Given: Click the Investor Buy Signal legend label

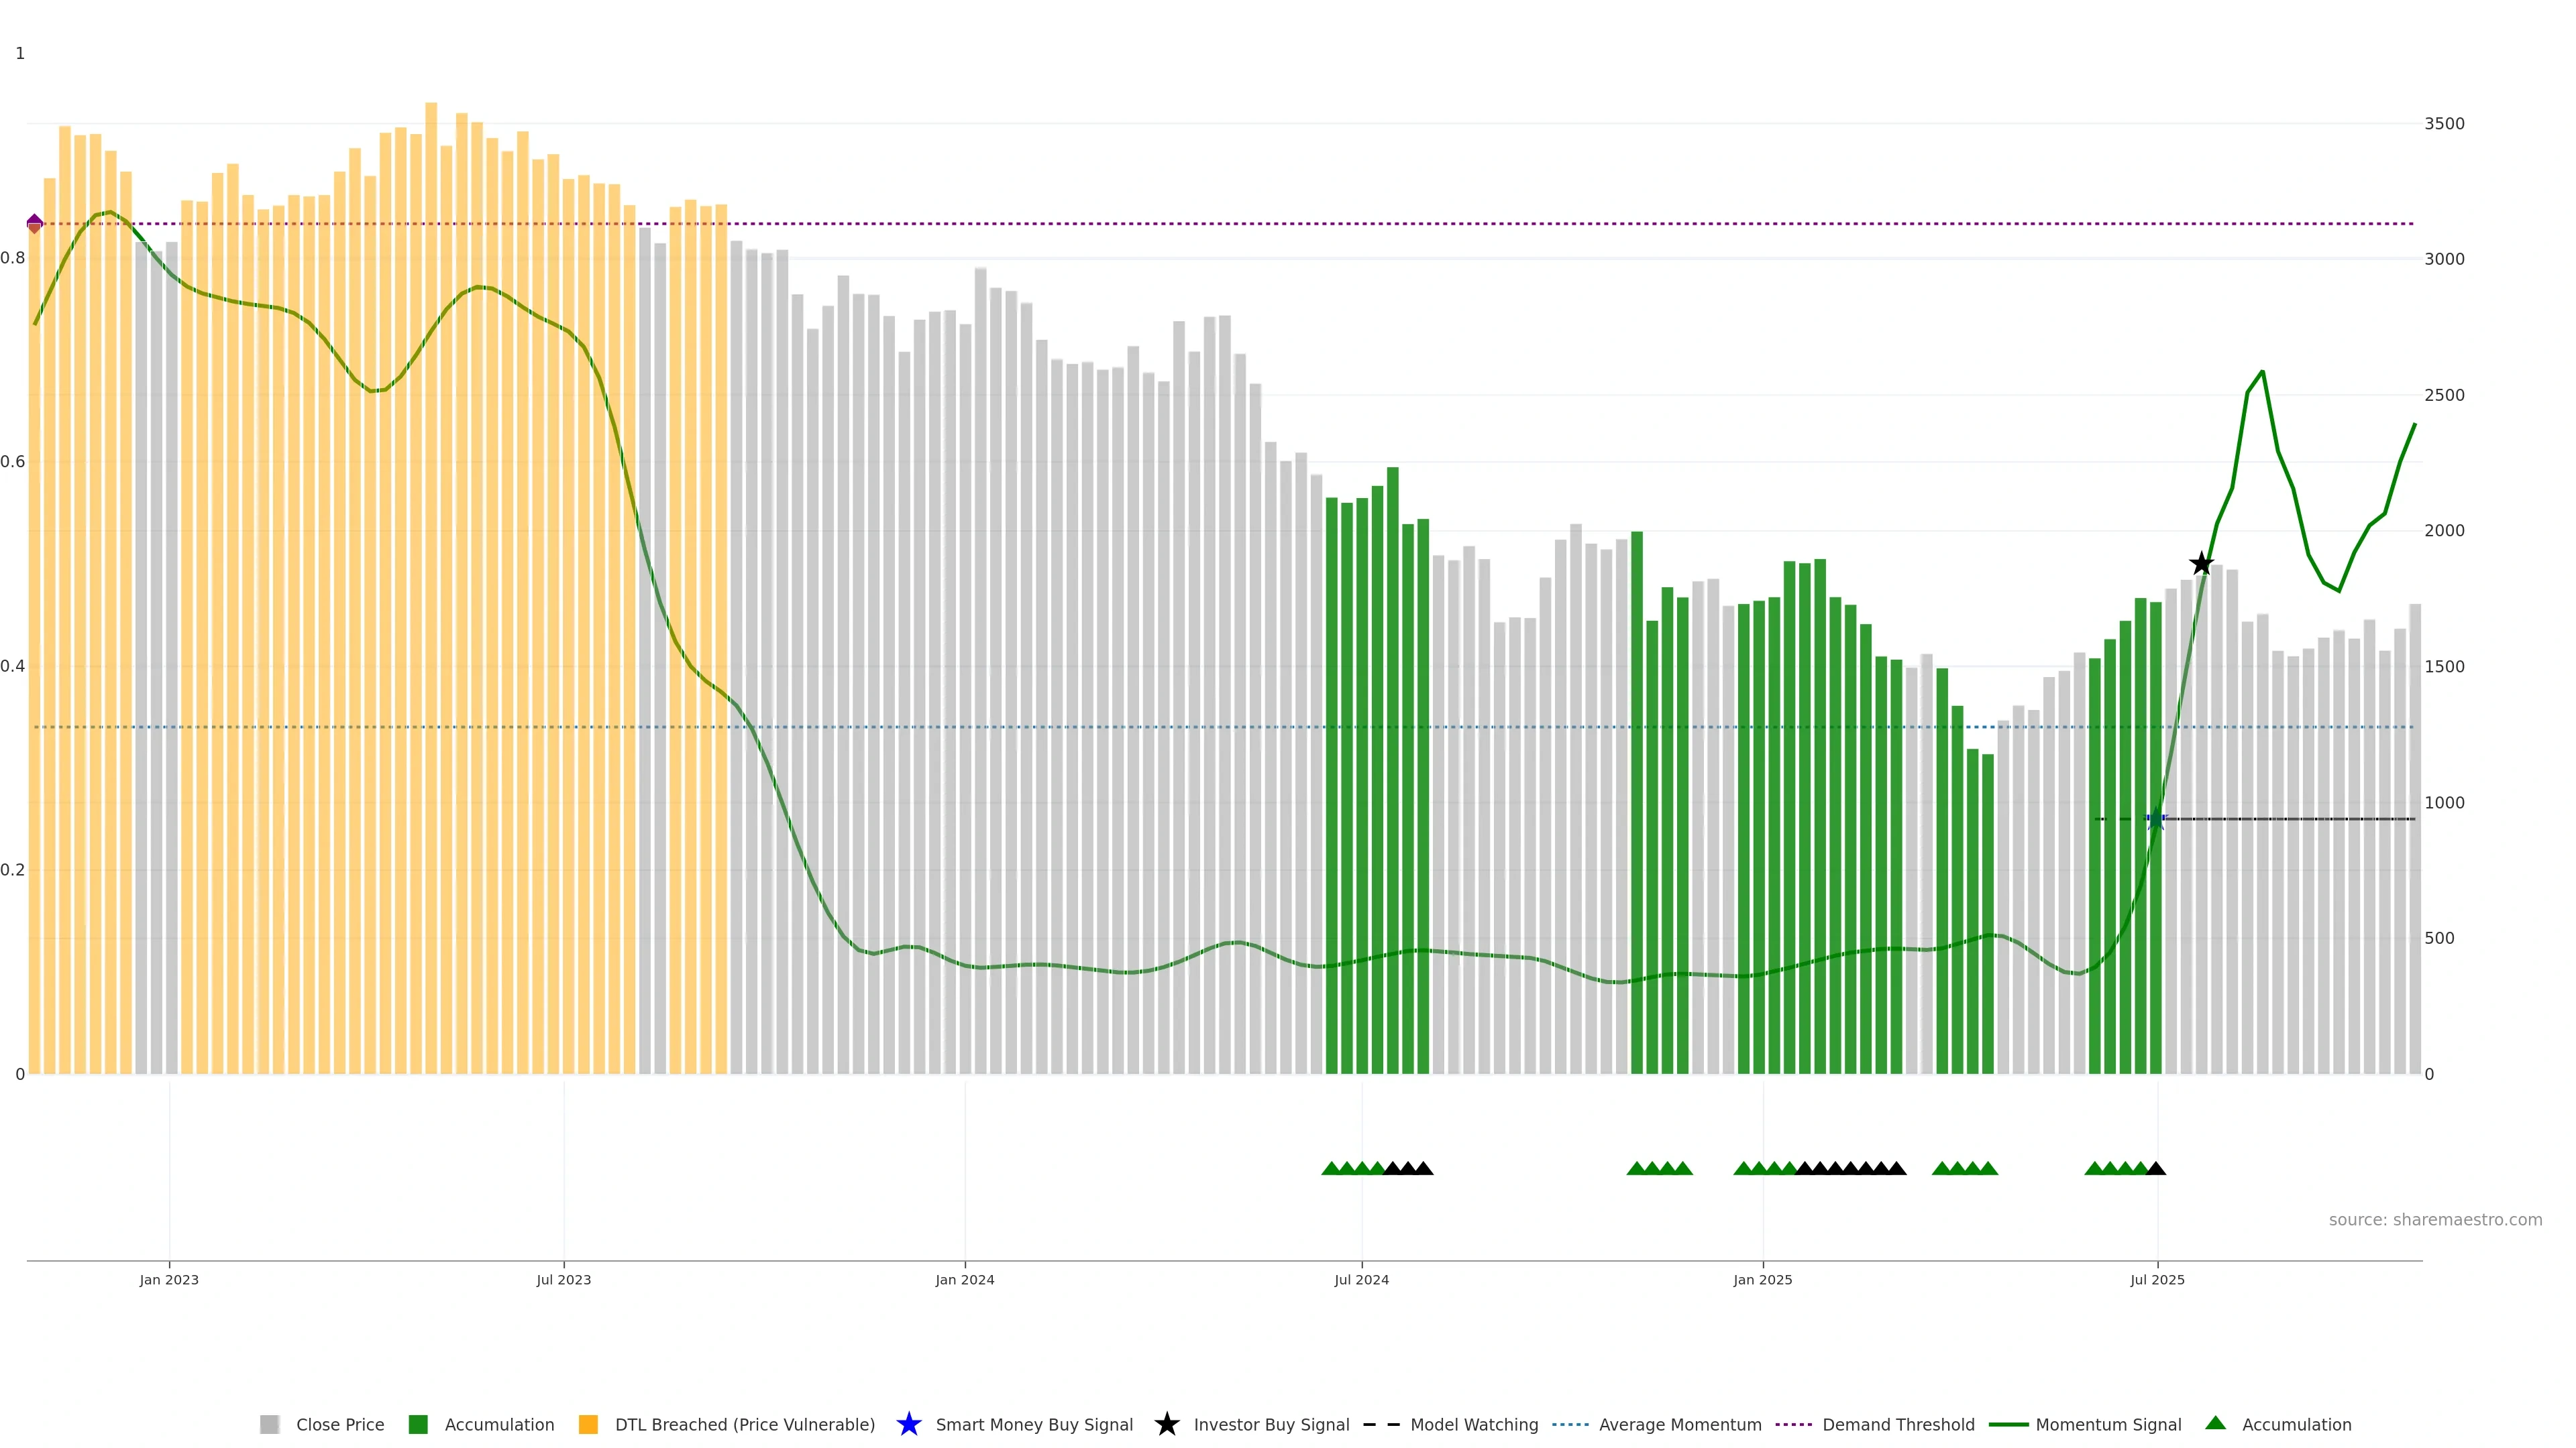Looking at the screenshot, I should 1271,1424.
